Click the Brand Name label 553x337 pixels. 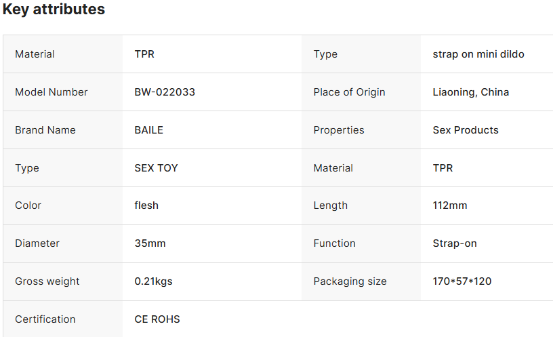(x=45, y=130)
